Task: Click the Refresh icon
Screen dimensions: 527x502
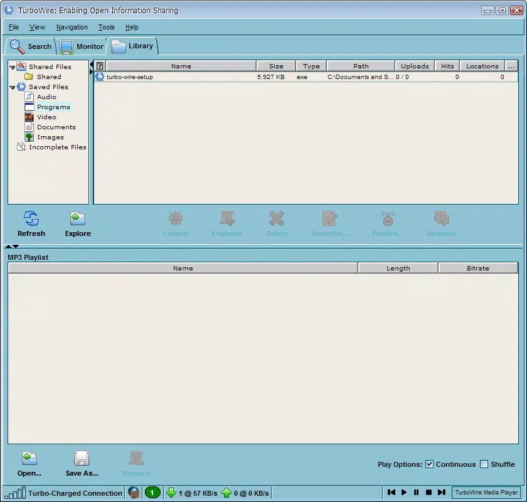Action: click(x=31, y=218)
